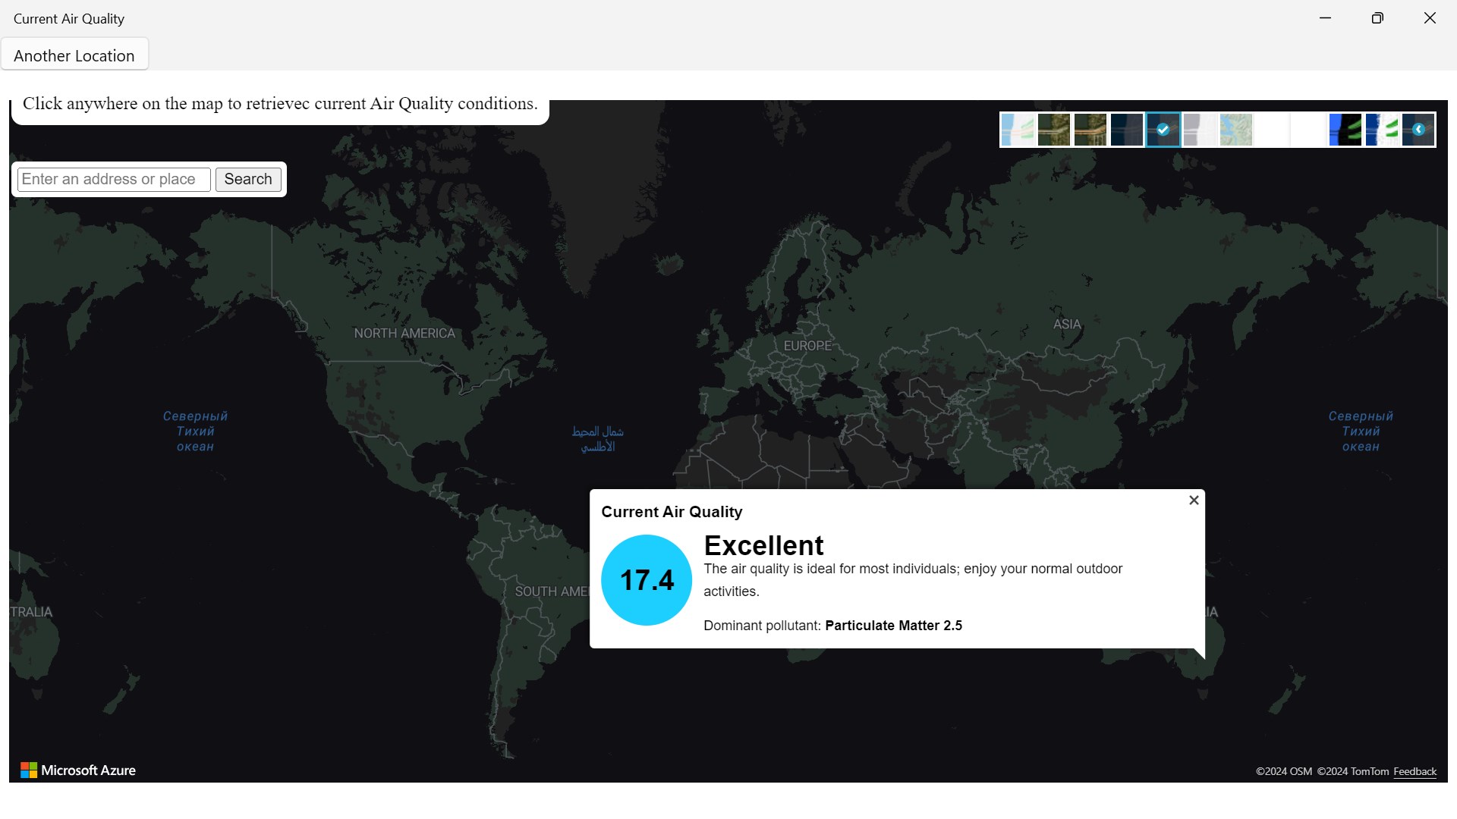Select the road map style thumbnail

1017,130
